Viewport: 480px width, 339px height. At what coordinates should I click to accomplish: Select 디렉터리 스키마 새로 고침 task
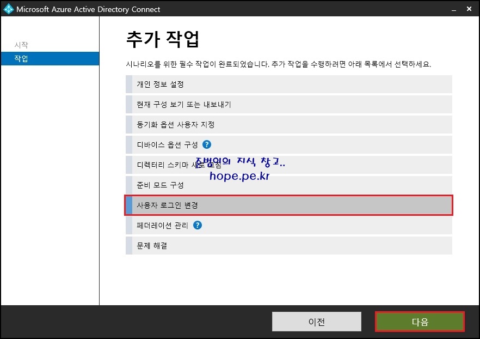coord(288,165)
